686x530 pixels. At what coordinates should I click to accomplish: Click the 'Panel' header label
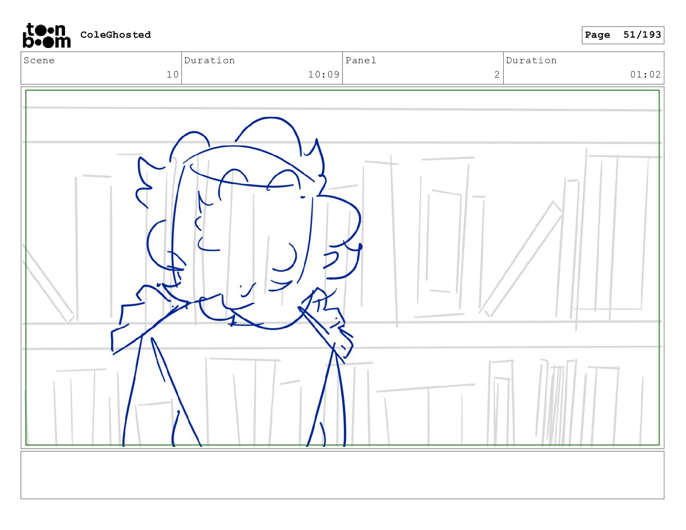[361, 60]
